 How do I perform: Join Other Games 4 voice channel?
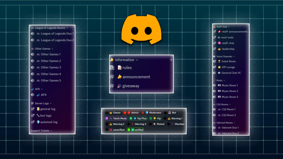click(46, 74)
